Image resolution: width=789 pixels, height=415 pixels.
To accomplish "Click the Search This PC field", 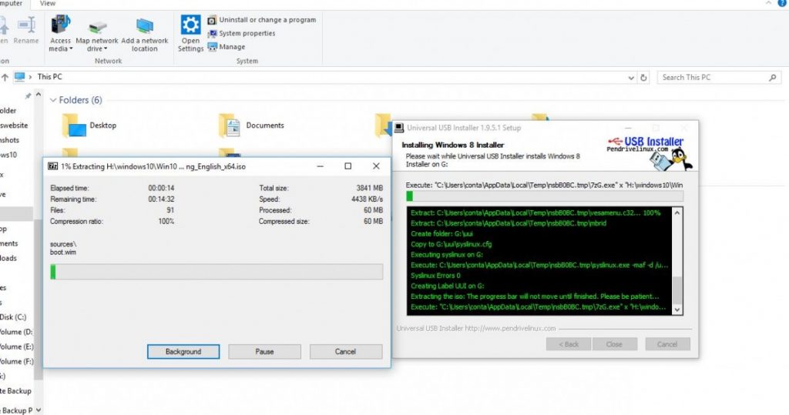I will tap(713, 77).
